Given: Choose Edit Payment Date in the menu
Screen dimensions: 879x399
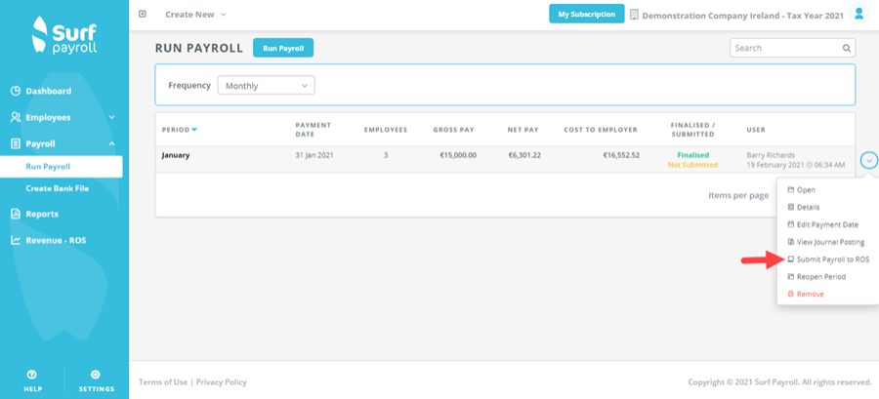Looking at the screenshot, I should (827, 224).
